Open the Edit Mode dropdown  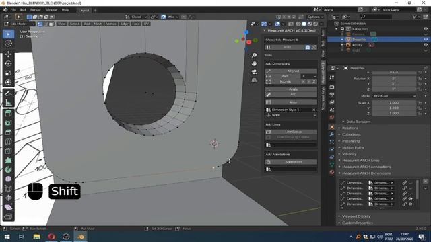[x=20, y=24]
